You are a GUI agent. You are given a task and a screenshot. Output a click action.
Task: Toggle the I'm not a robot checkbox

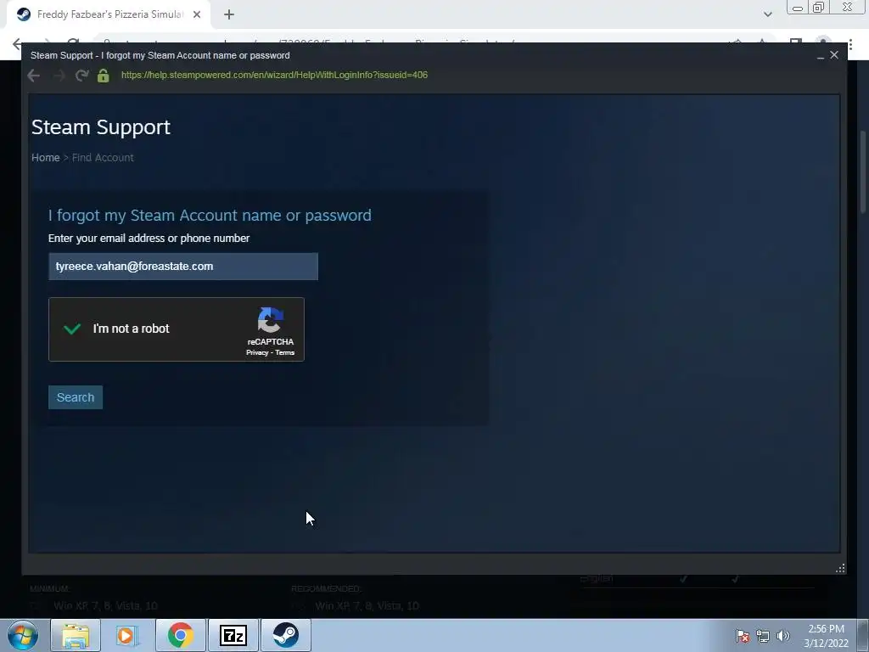point(72,329)
